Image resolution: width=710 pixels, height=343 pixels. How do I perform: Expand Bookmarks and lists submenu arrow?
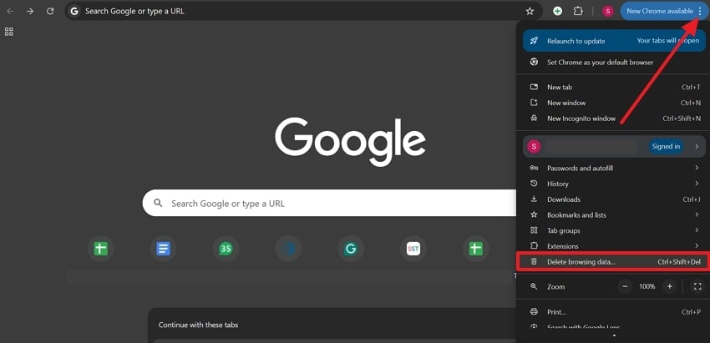[697, 214]
